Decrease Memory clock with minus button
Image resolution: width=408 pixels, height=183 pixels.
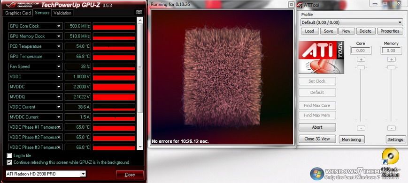392,128
